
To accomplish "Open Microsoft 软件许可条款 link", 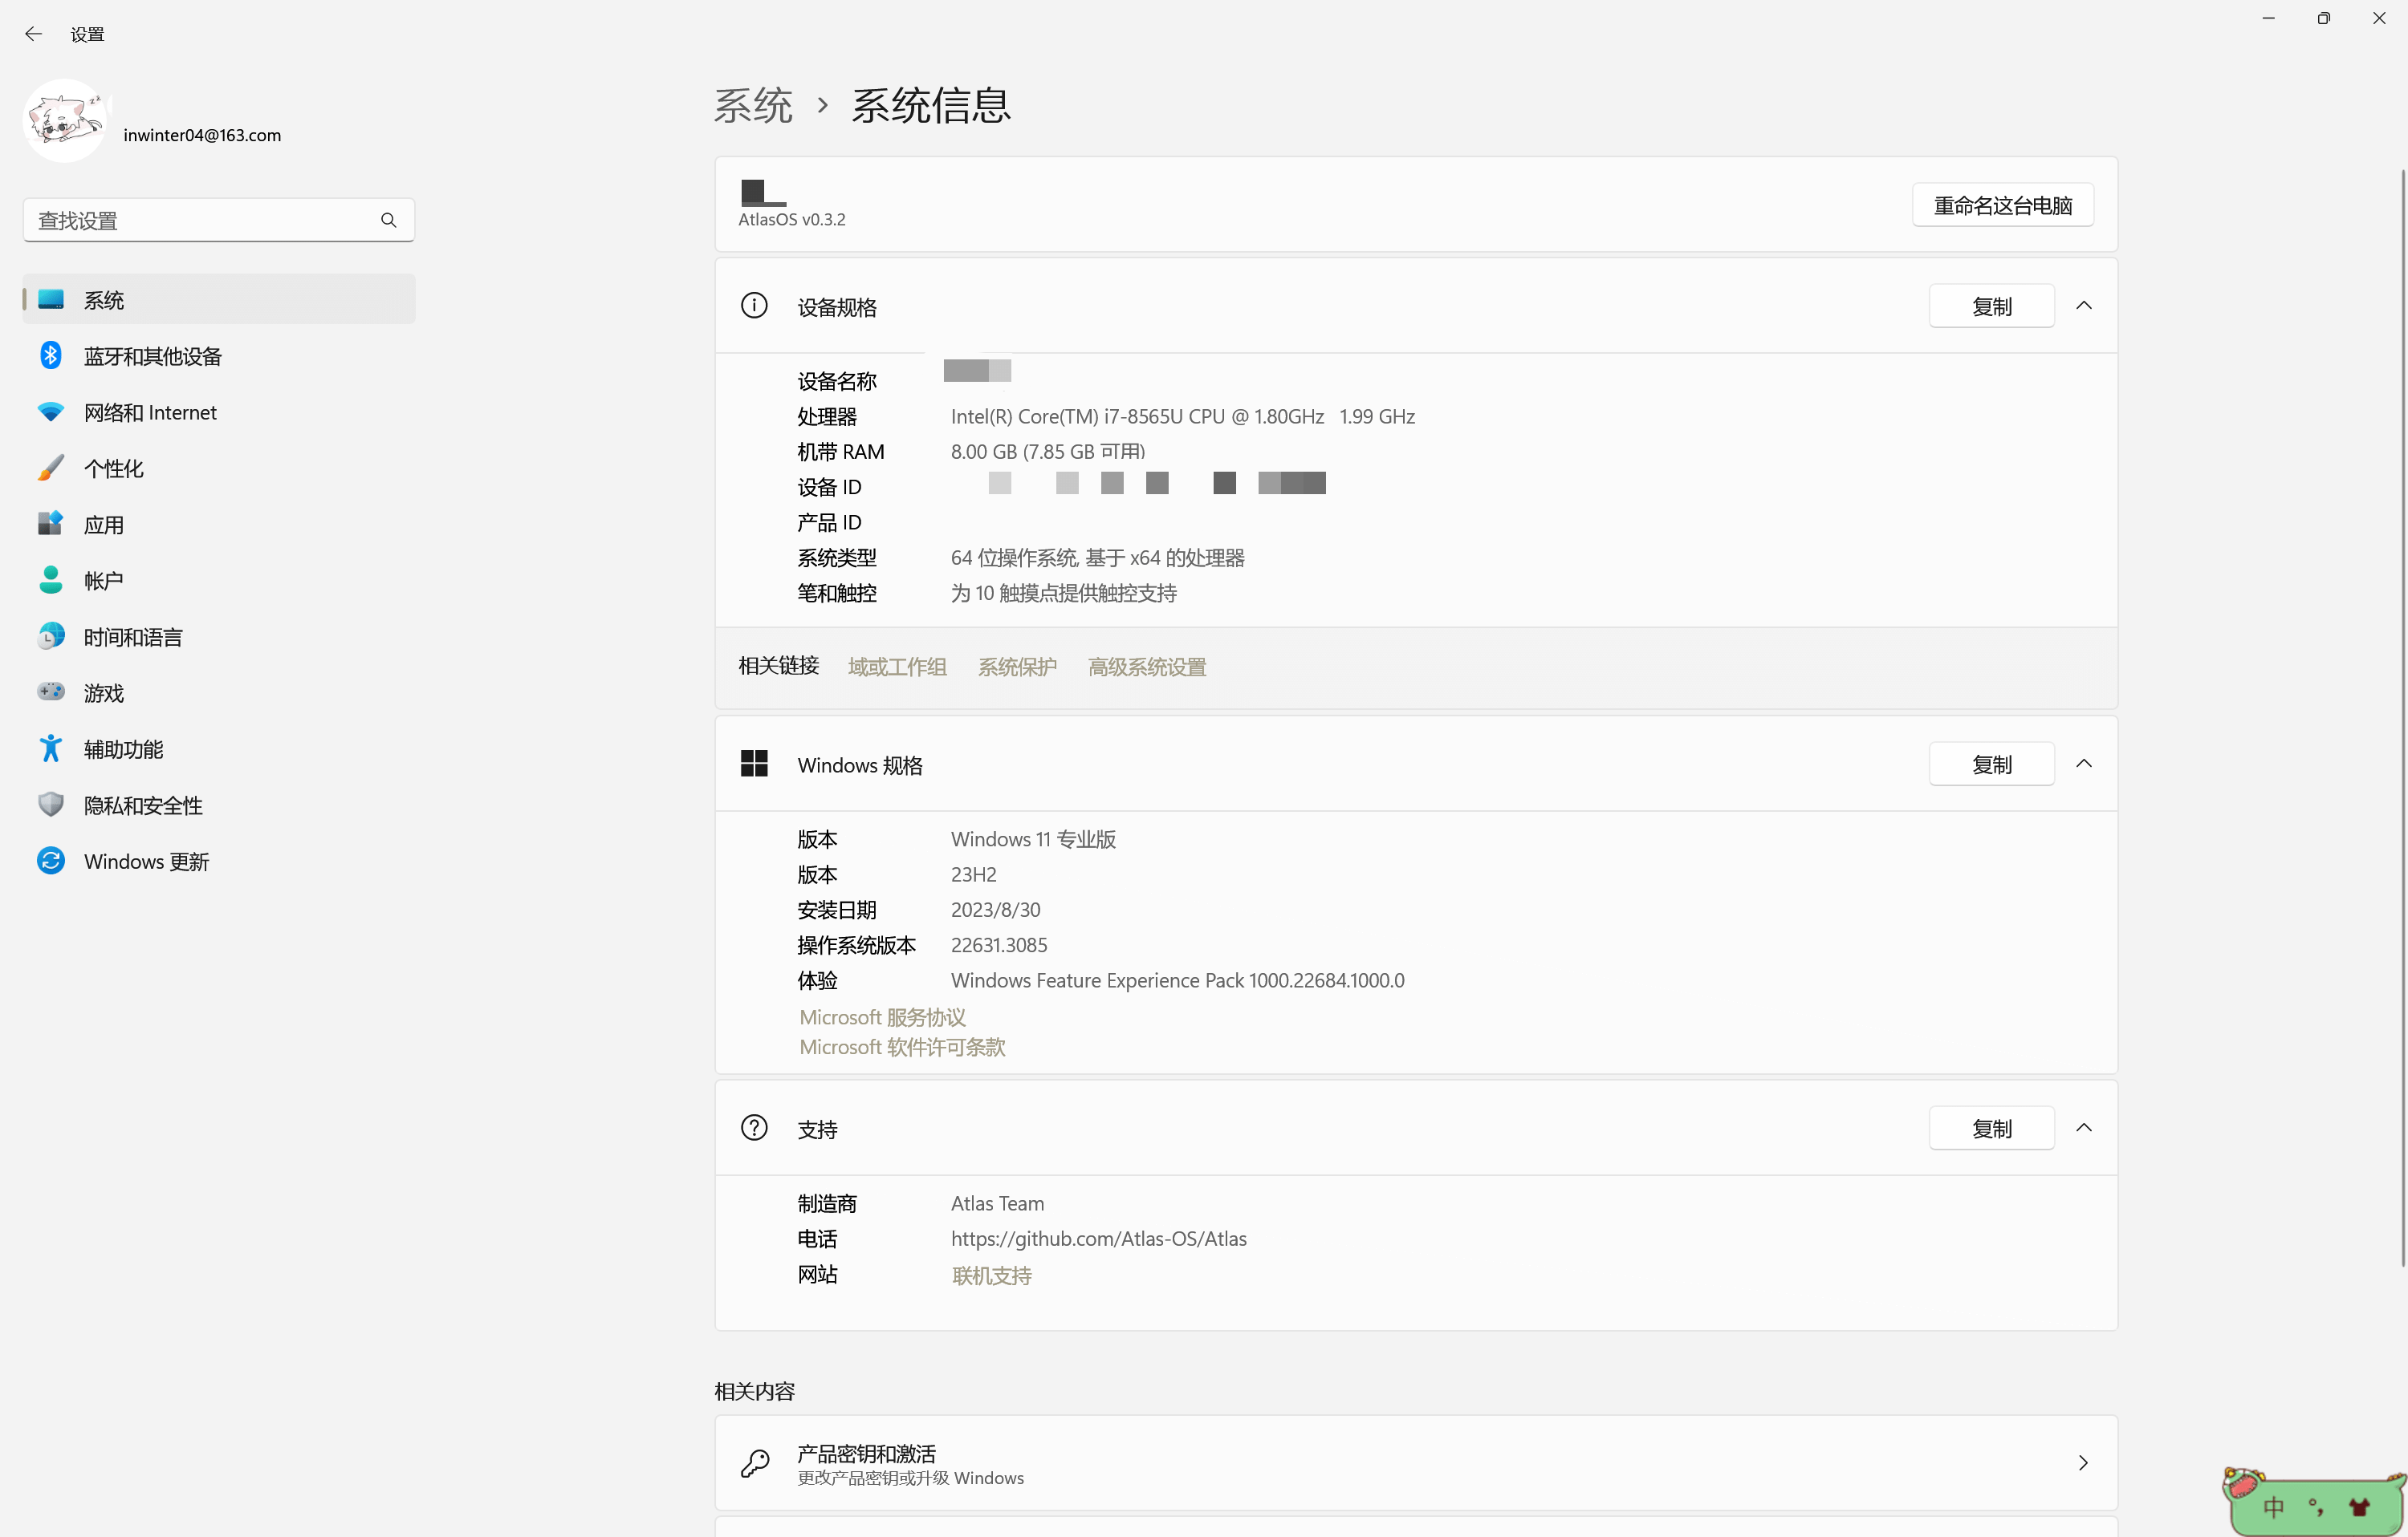I will 902,1048.
